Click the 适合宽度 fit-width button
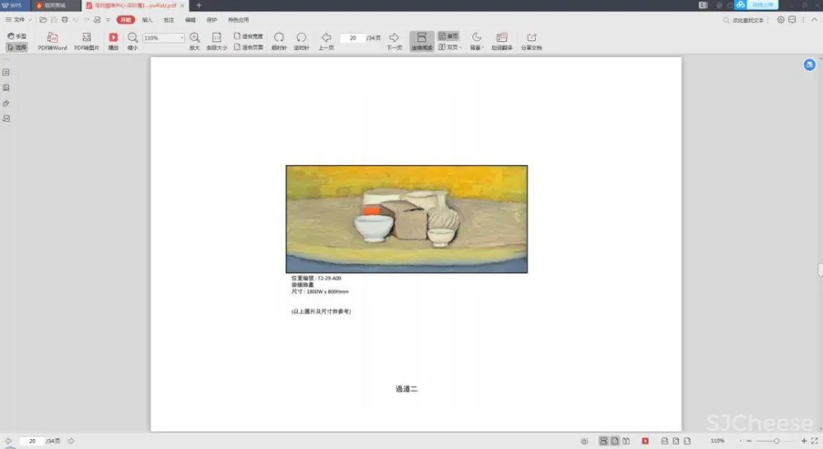The width and height of the screenshot is (823, 449). [249, 36]
